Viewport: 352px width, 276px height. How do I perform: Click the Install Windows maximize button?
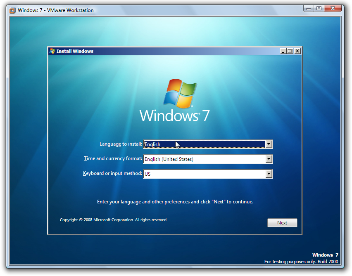290,51
